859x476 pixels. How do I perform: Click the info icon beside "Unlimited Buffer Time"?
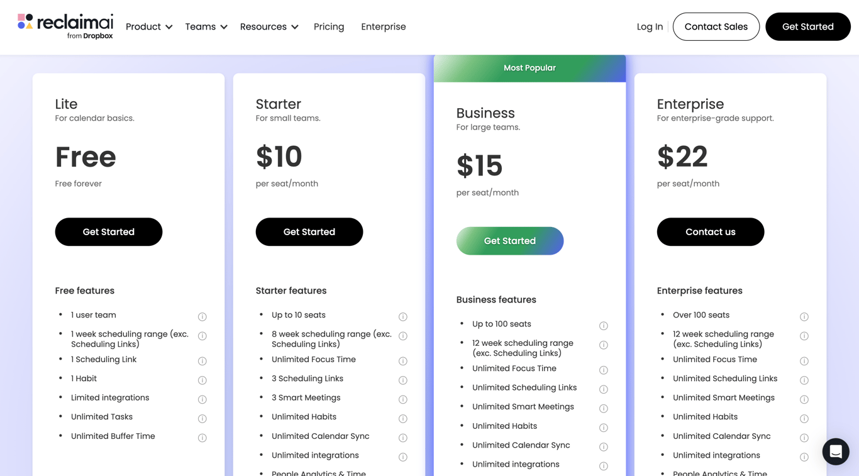202,437
